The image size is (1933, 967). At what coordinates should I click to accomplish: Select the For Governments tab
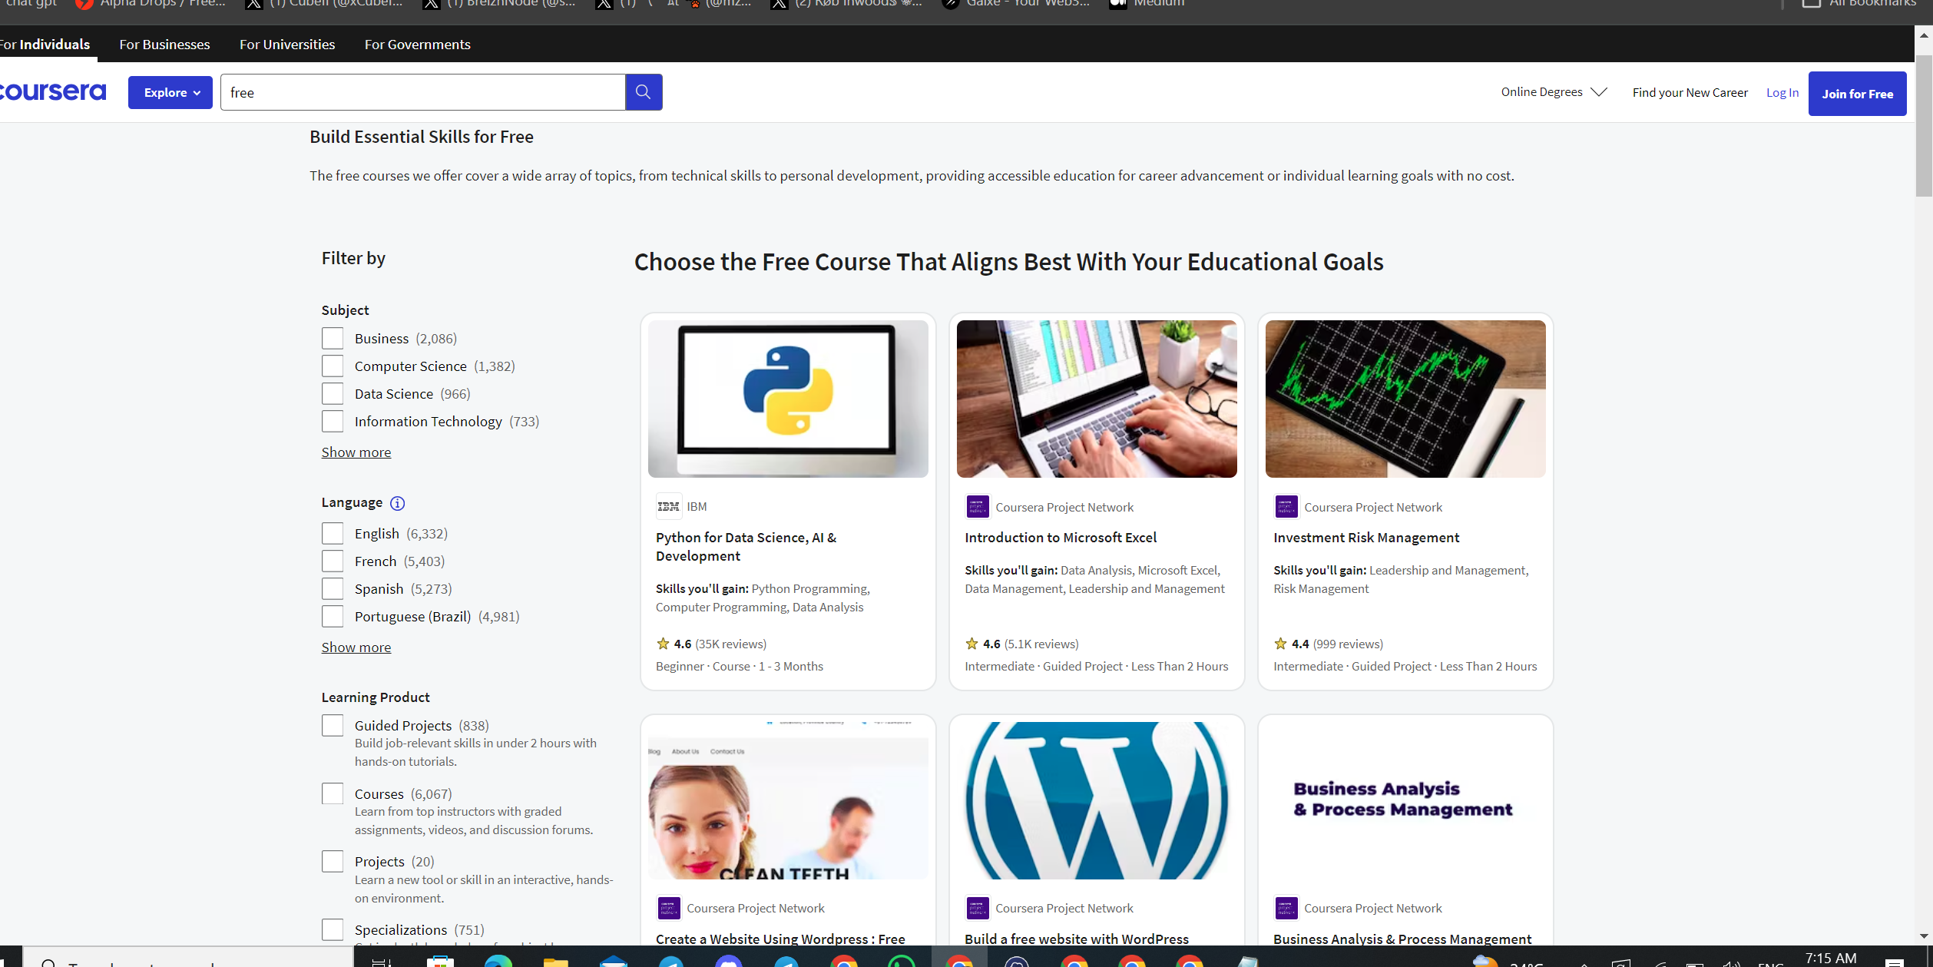coord(418,45)
